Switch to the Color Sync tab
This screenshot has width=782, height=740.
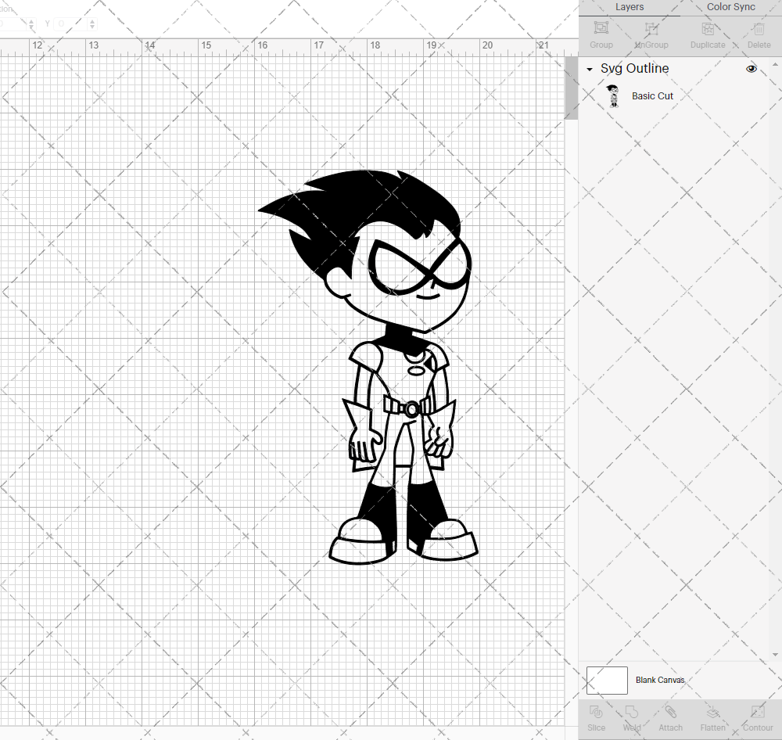(x=730, y=7)
